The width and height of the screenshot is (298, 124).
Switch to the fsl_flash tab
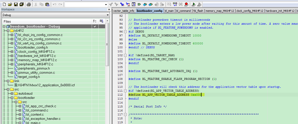click(198, 11)
